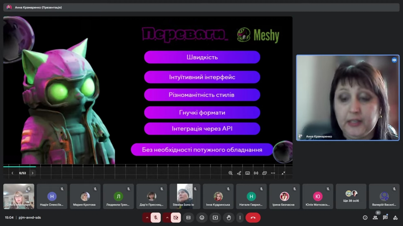Select Інна Кудринська participant tile

pyautogui.click(x=218, y=196)
